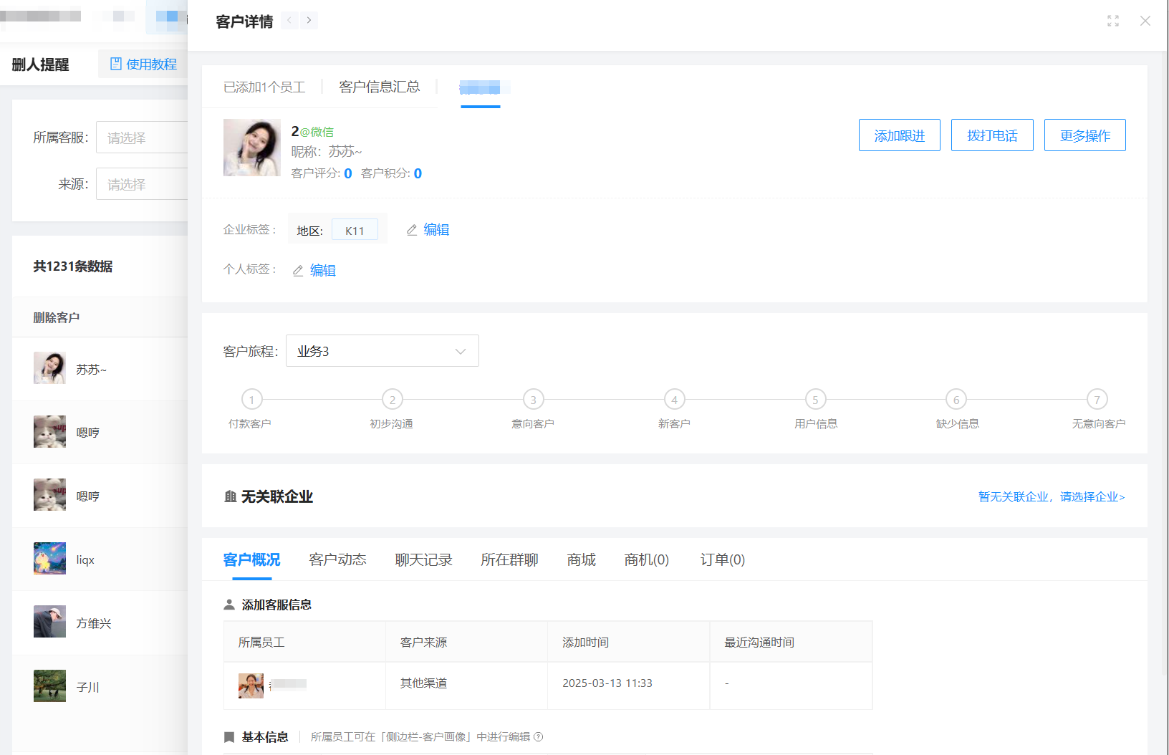Switch to 订单(0) tab

[723, 559]
